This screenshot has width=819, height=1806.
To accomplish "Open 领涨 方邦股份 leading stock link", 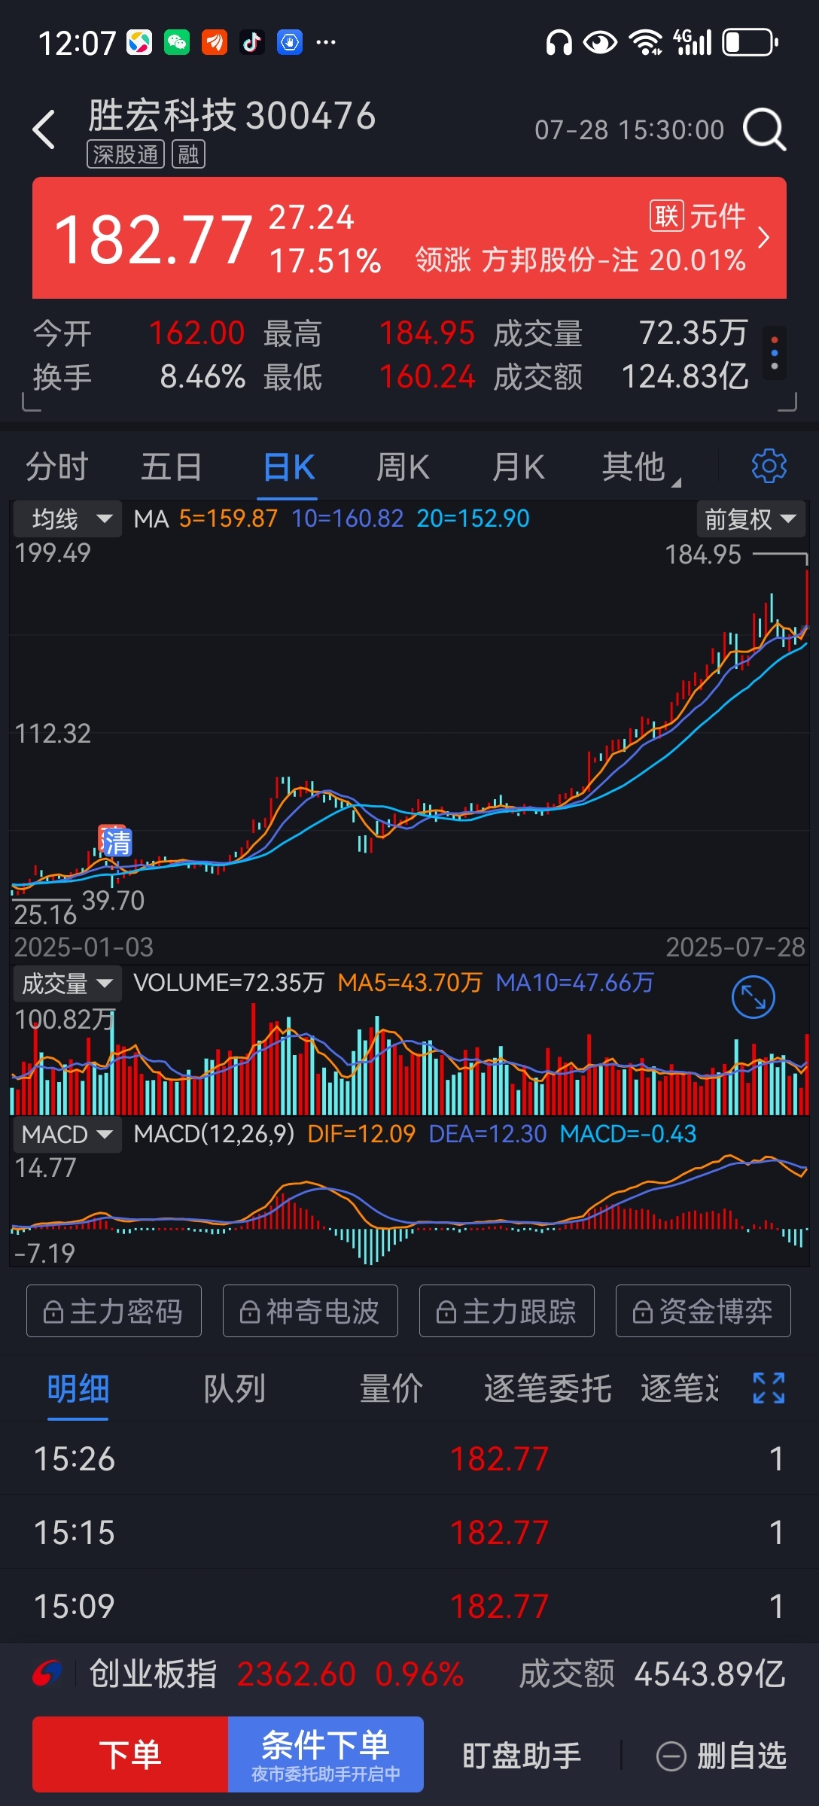I will (x=580, y=260).
